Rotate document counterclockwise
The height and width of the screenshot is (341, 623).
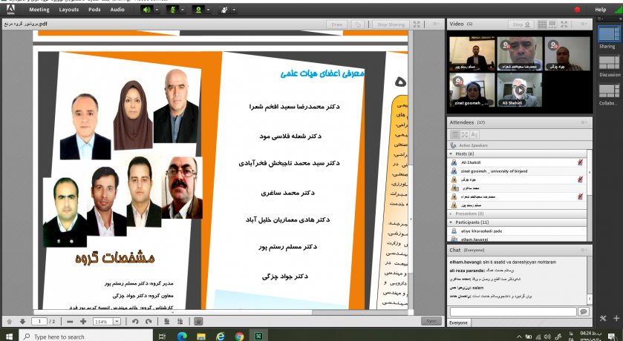[x=135, y=322]
